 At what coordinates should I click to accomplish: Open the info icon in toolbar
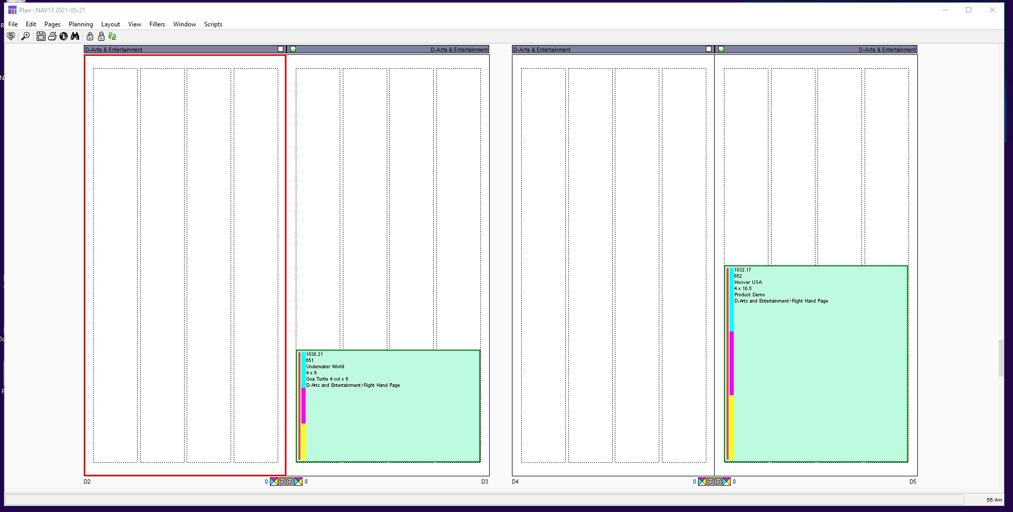[x=64, y=36]
